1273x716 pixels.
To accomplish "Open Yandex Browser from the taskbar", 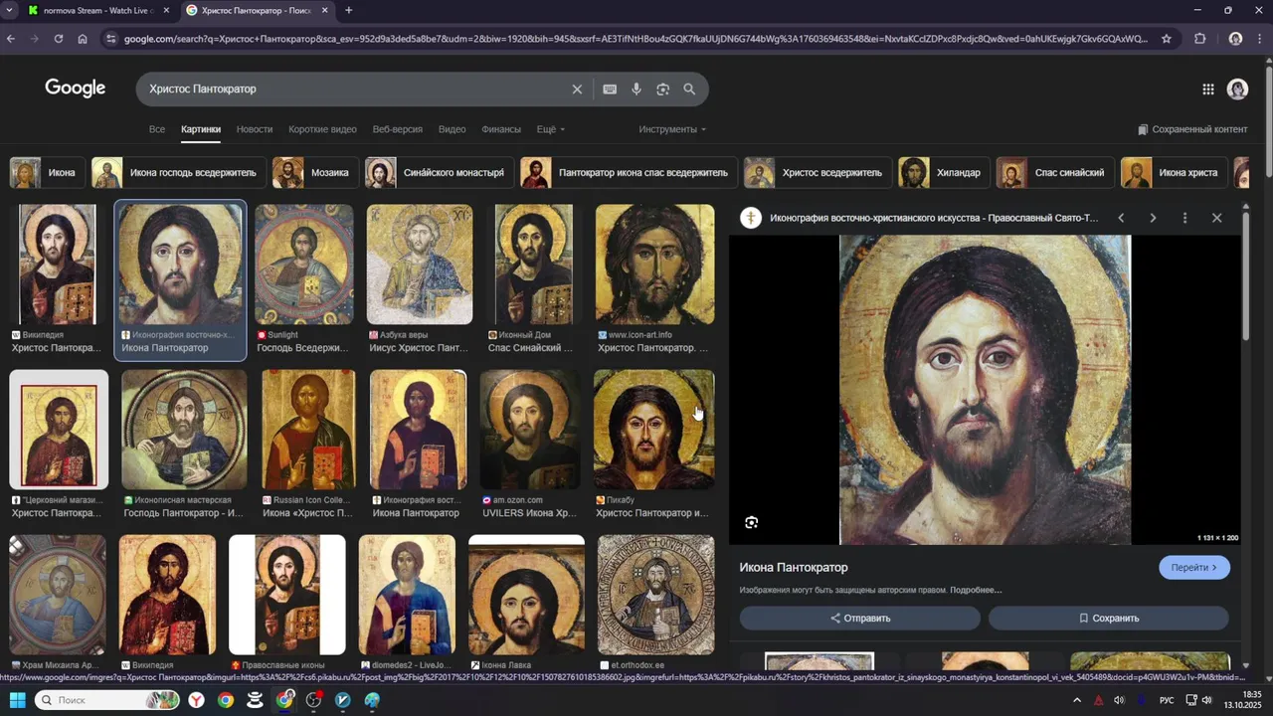I will point(197,700).
